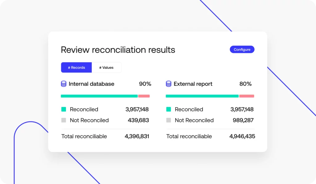The width and height of the screenshot is (316, 184).
Task: Click red segment of Internal database progress bar
Action: pos(144,96)
